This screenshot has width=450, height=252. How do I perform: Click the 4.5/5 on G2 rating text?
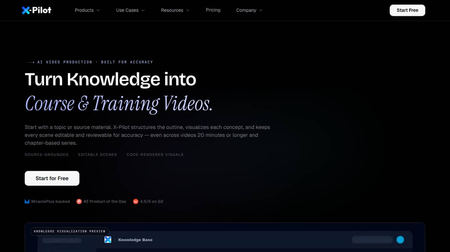151,202
